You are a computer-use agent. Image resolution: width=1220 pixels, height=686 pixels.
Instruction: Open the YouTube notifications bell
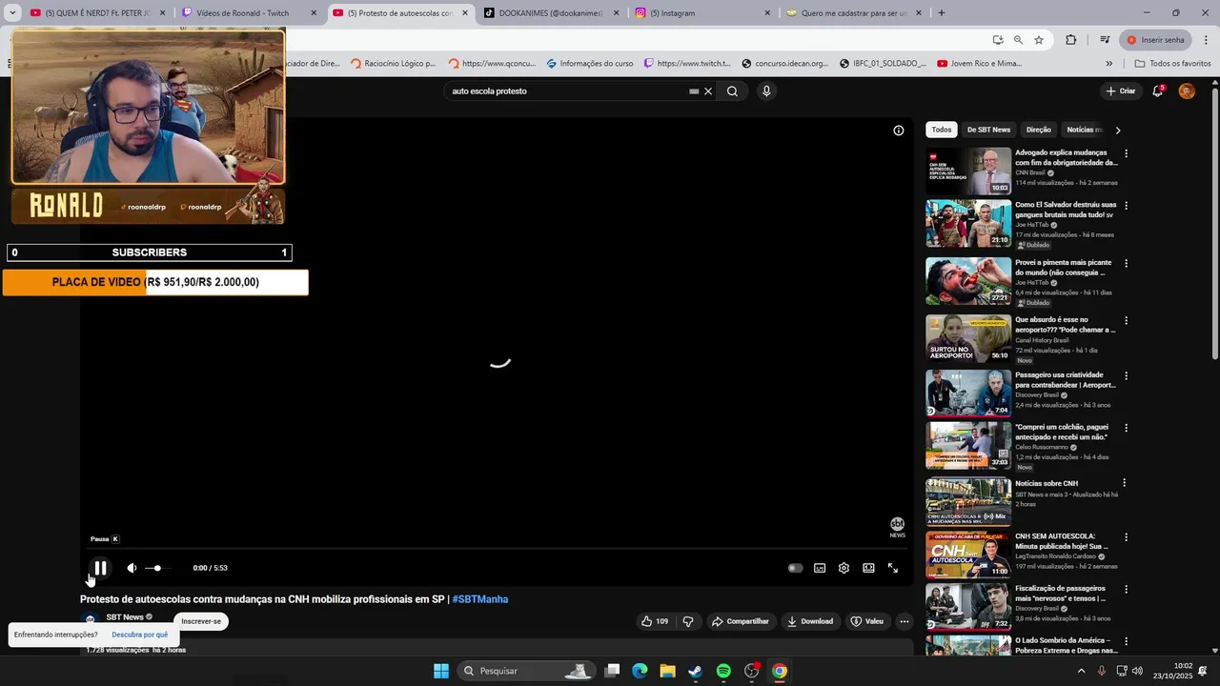pyautogui.click(x=1158, y=91)
